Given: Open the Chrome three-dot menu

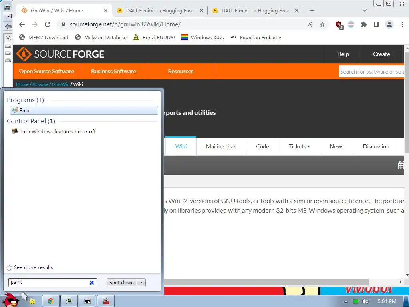Looking at the screenshot, I should (x=402, y=24).
